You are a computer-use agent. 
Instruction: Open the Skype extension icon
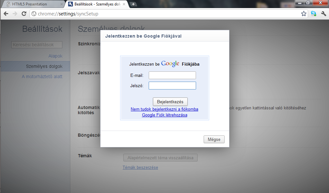pyautogui.click(x=314, y=14)
